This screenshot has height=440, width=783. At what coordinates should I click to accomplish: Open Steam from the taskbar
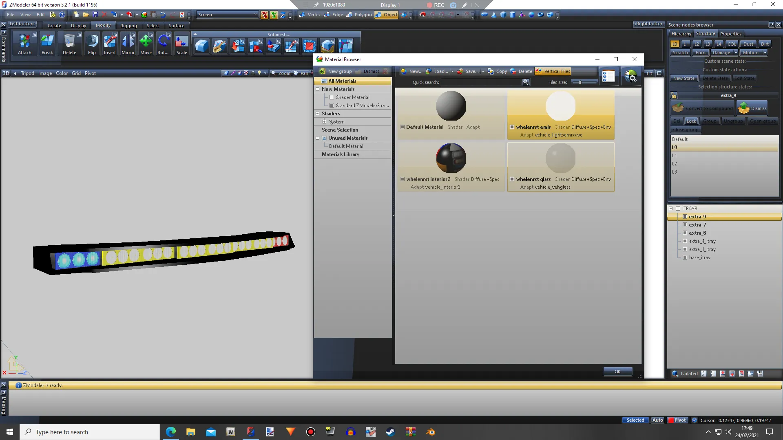(x=390, y=432)
